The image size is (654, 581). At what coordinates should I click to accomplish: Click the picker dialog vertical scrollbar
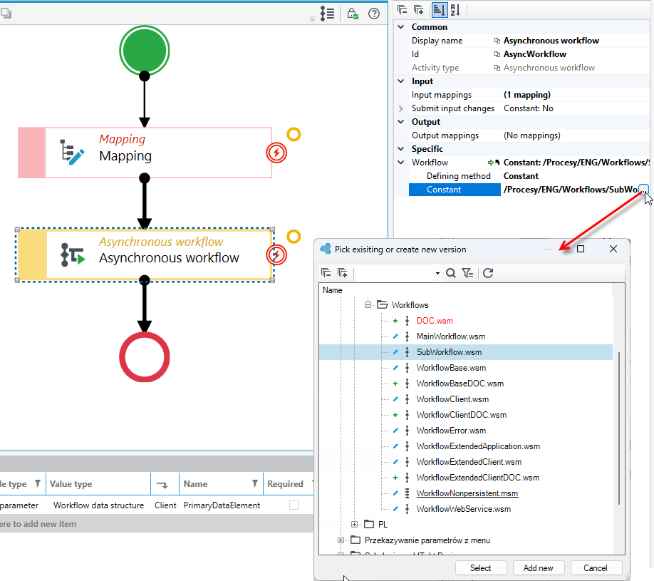coord(619,428)
